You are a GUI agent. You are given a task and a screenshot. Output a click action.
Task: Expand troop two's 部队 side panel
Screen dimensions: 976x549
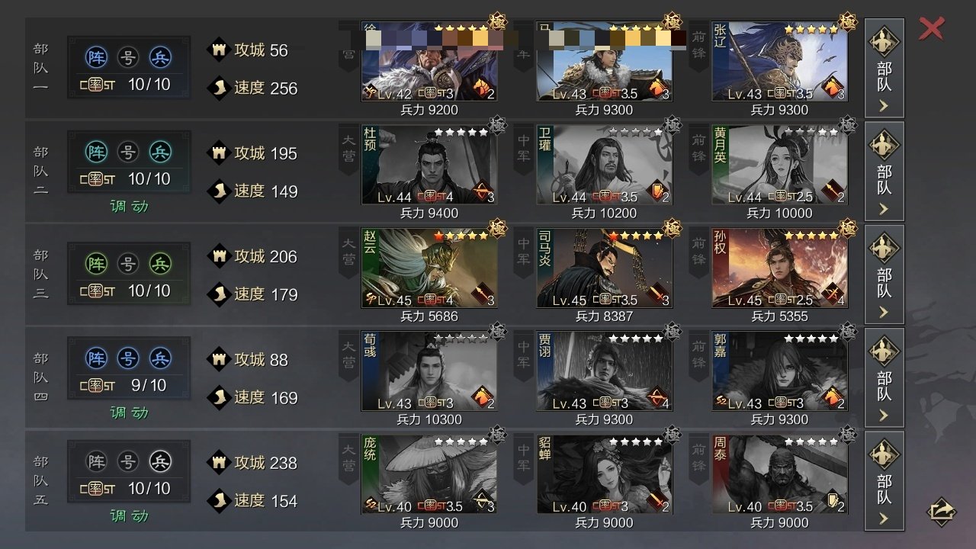tap(884, 172)
